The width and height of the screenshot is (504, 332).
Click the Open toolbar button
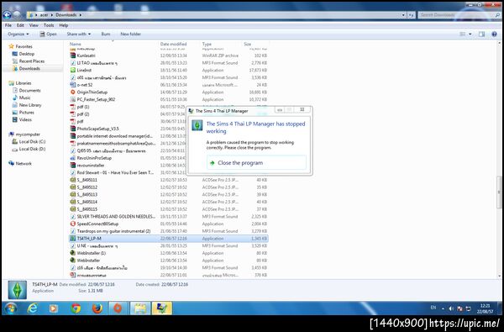point(48,34)
